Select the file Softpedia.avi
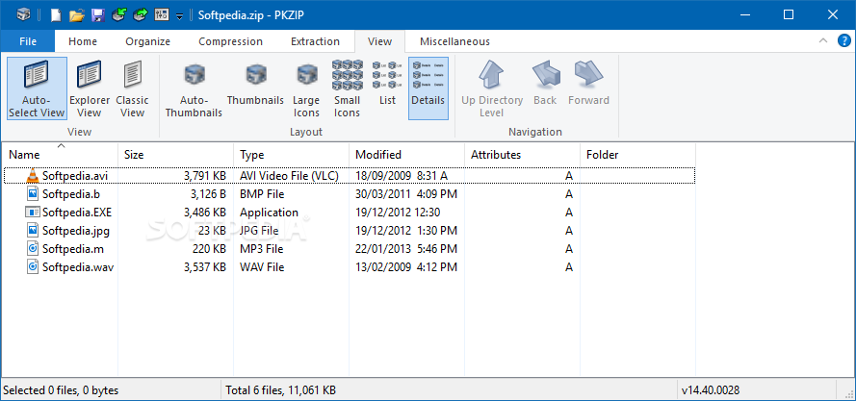856x401 pixels. (x=75, y=176)
